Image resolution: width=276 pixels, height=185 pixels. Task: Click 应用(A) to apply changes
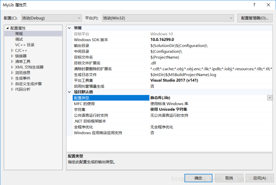point(260,178)
